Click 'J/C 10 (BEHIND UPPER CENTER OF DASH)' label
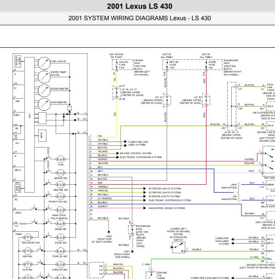 click(190, 100)
